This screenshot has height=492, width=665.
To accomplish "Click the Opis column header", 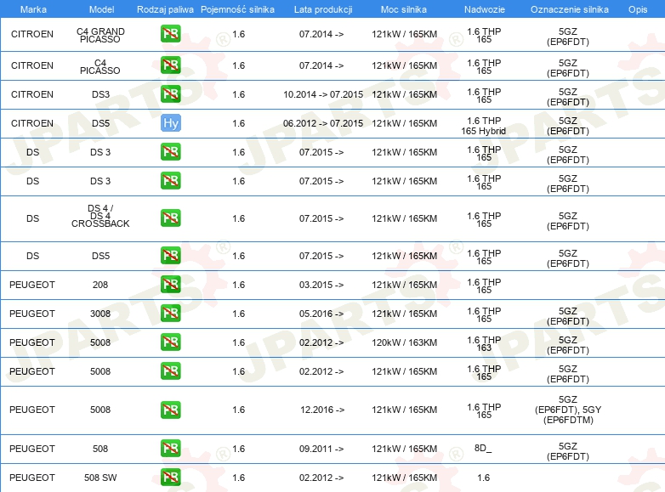I will 638,9.
